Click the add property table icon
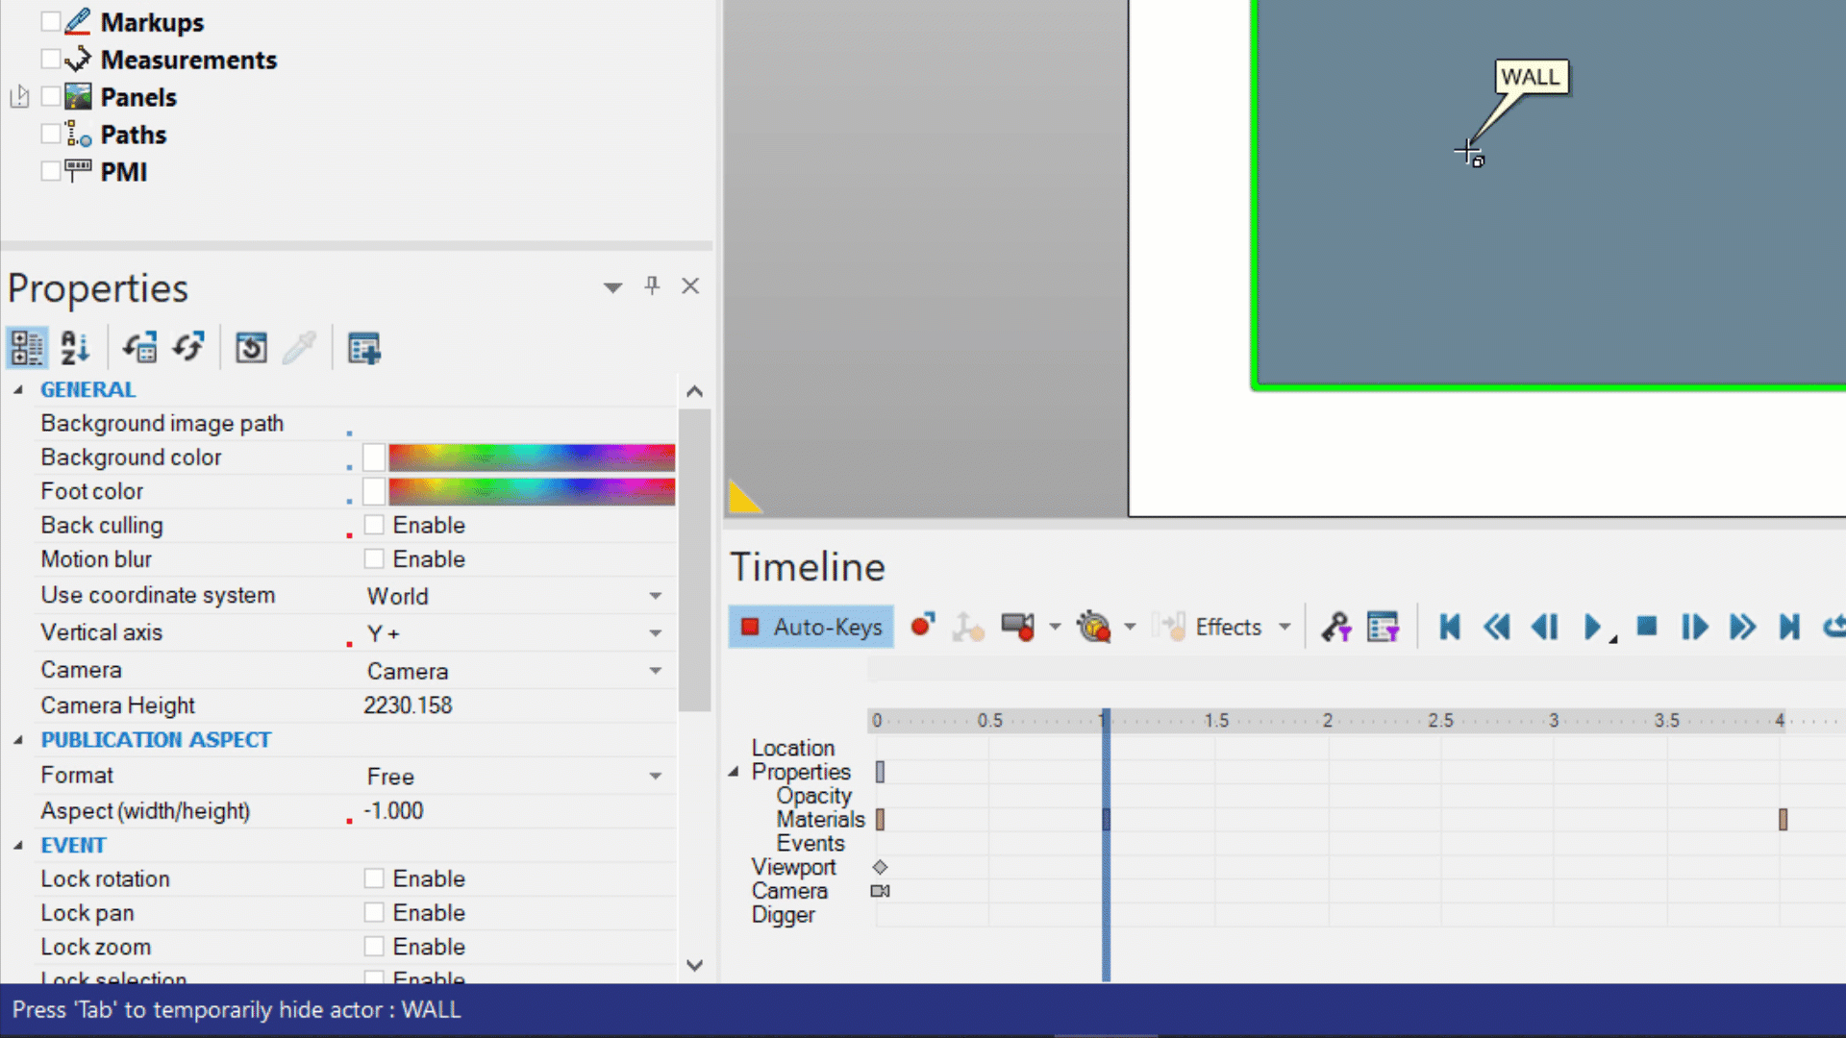Viewport: 1846px width, 1038px height. [364, 348]
